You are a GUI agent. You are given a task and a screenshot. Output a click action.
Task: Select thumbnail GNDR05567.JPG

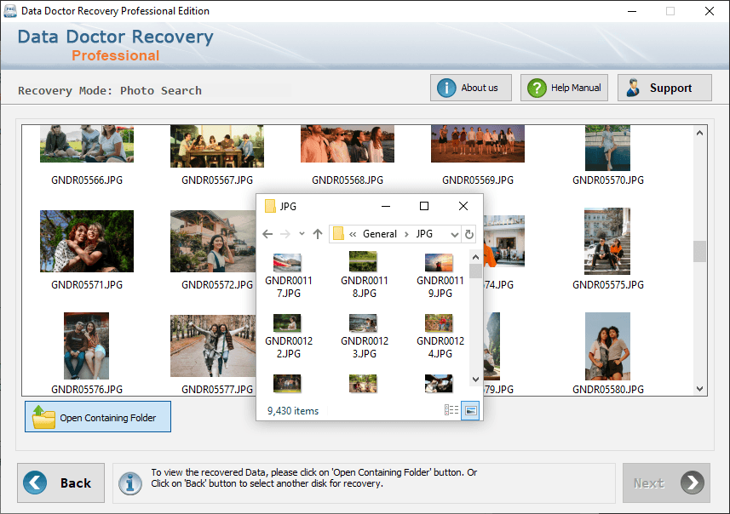[217, 146]
